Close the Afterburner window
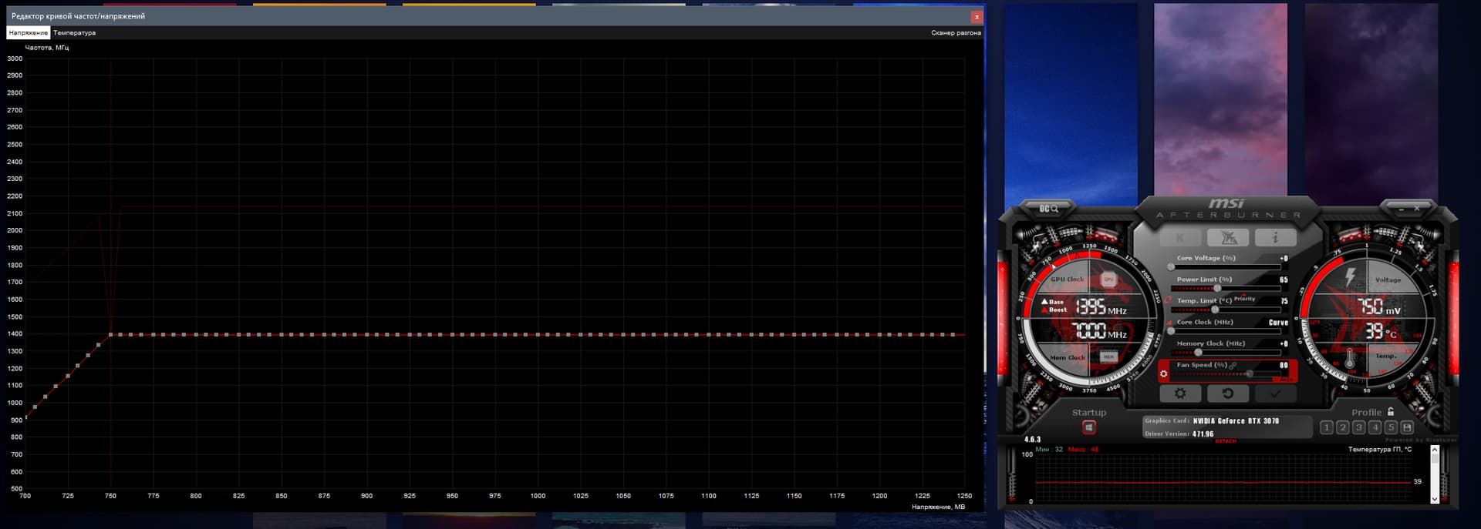The image size is (1481, 529). coord(1417,209)
